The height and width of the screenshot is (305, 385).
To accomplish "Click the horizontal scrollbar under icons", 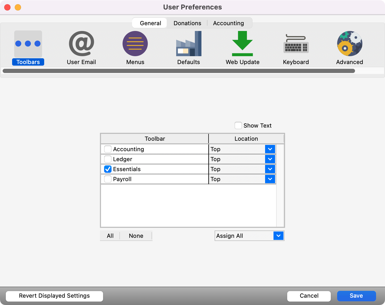I will click(x=179, y=71).
